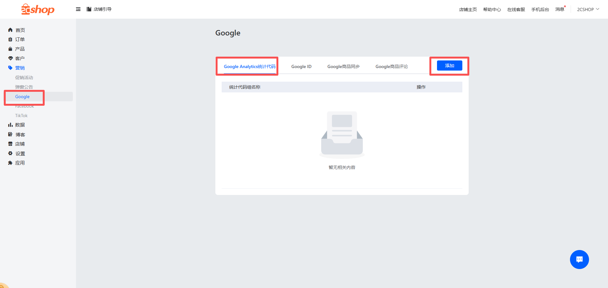Click the 2cshop logo

click(38, 9)
